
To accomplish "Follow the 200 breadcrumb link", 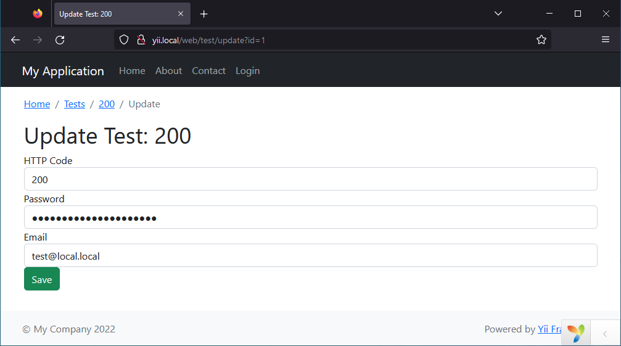I will 107,104.
